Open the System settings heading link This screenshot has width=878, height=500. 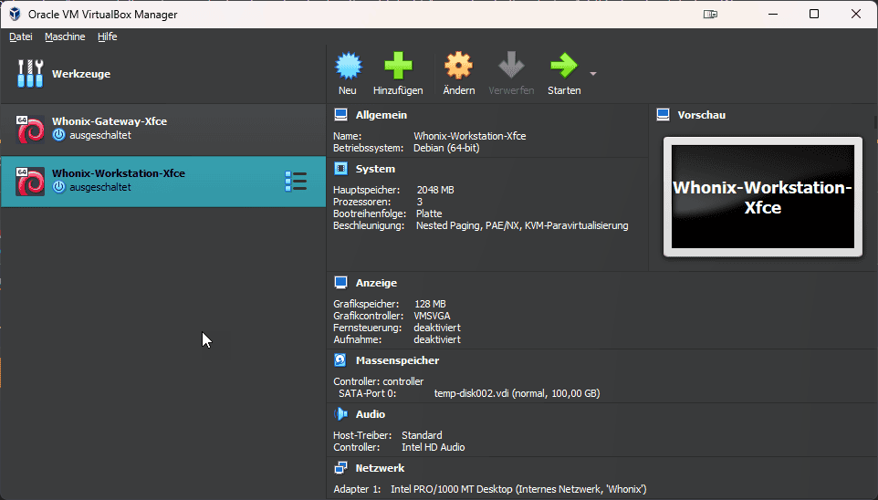375,169
